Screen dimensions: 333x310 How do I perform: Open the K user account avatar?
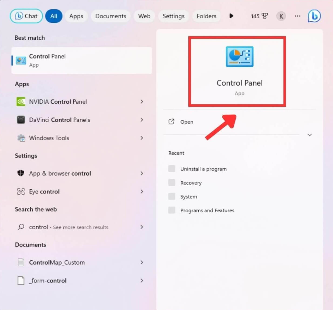point(281,16)
